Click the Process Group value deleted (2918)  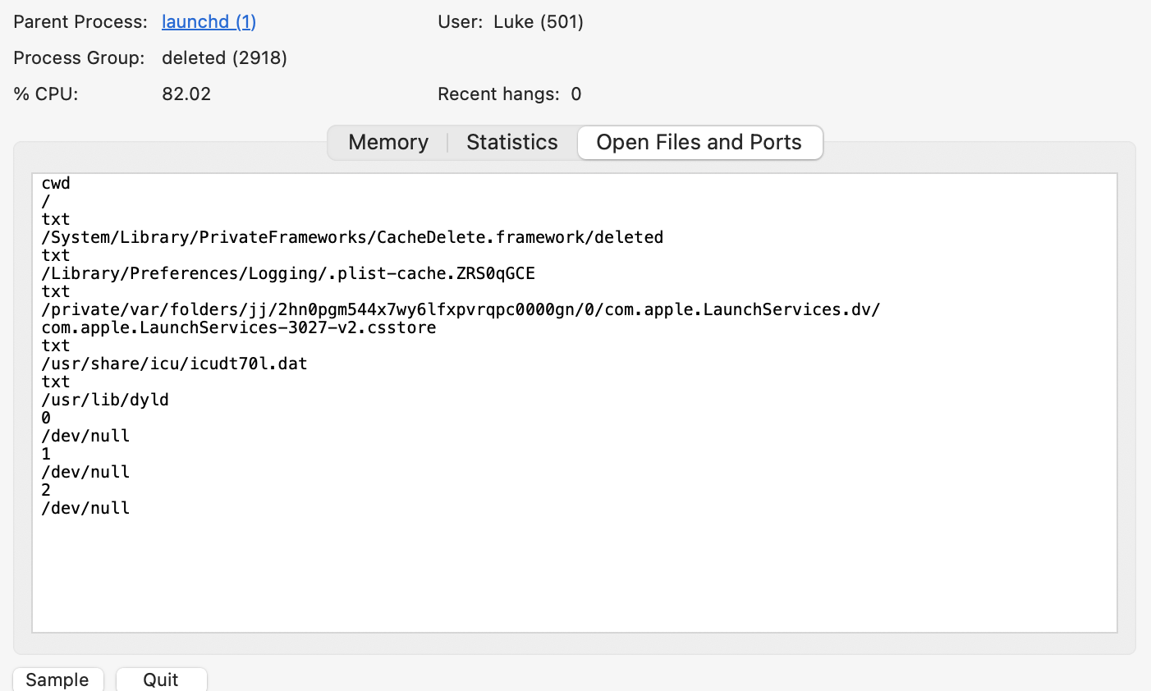tap(224, 58)
